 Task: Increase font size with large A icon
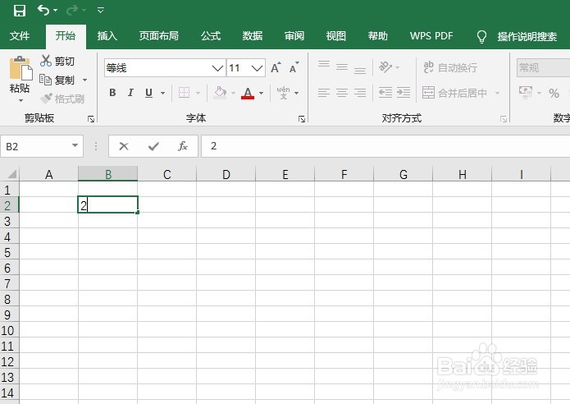pyautogui.click(x=276, y=67)
